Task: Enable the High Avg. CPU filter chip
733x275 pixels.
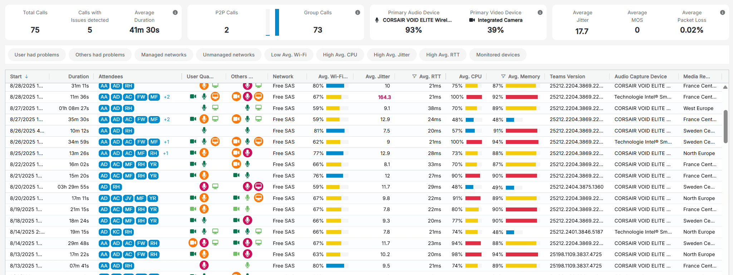Action: [x=340, y=55]
